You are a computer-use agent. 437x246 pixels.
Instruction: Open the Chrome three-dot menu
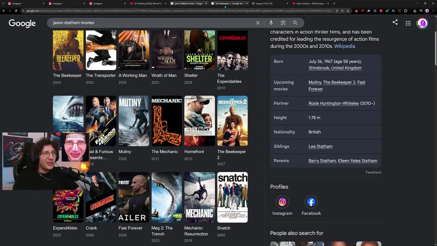(433, 11)
